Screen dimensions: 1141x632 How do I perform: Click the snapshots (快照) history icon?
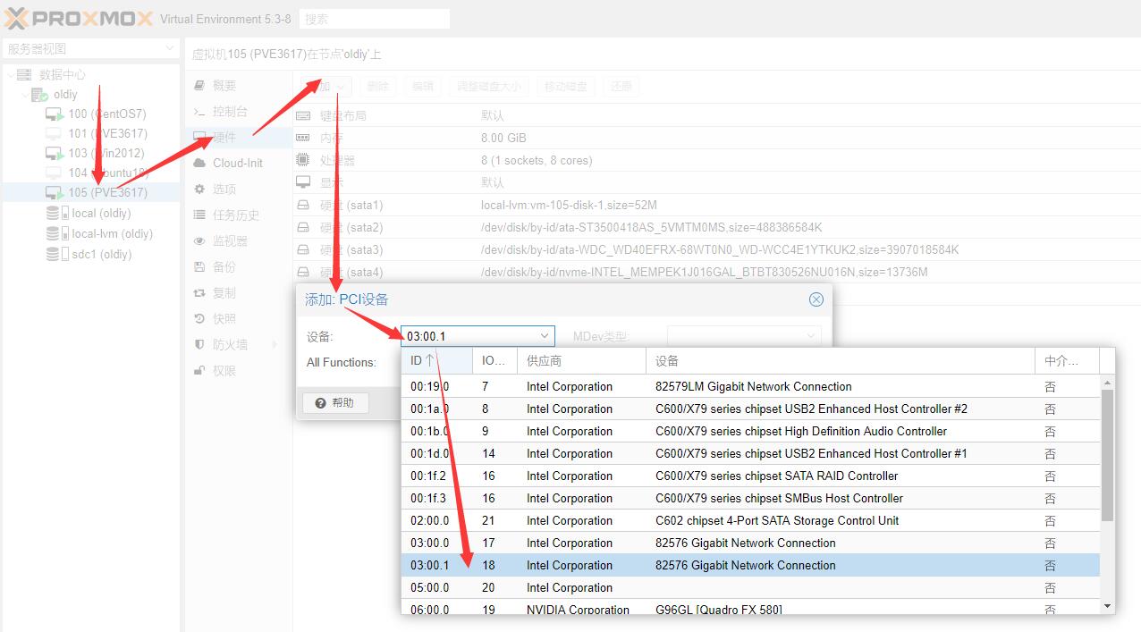[200, 319]
